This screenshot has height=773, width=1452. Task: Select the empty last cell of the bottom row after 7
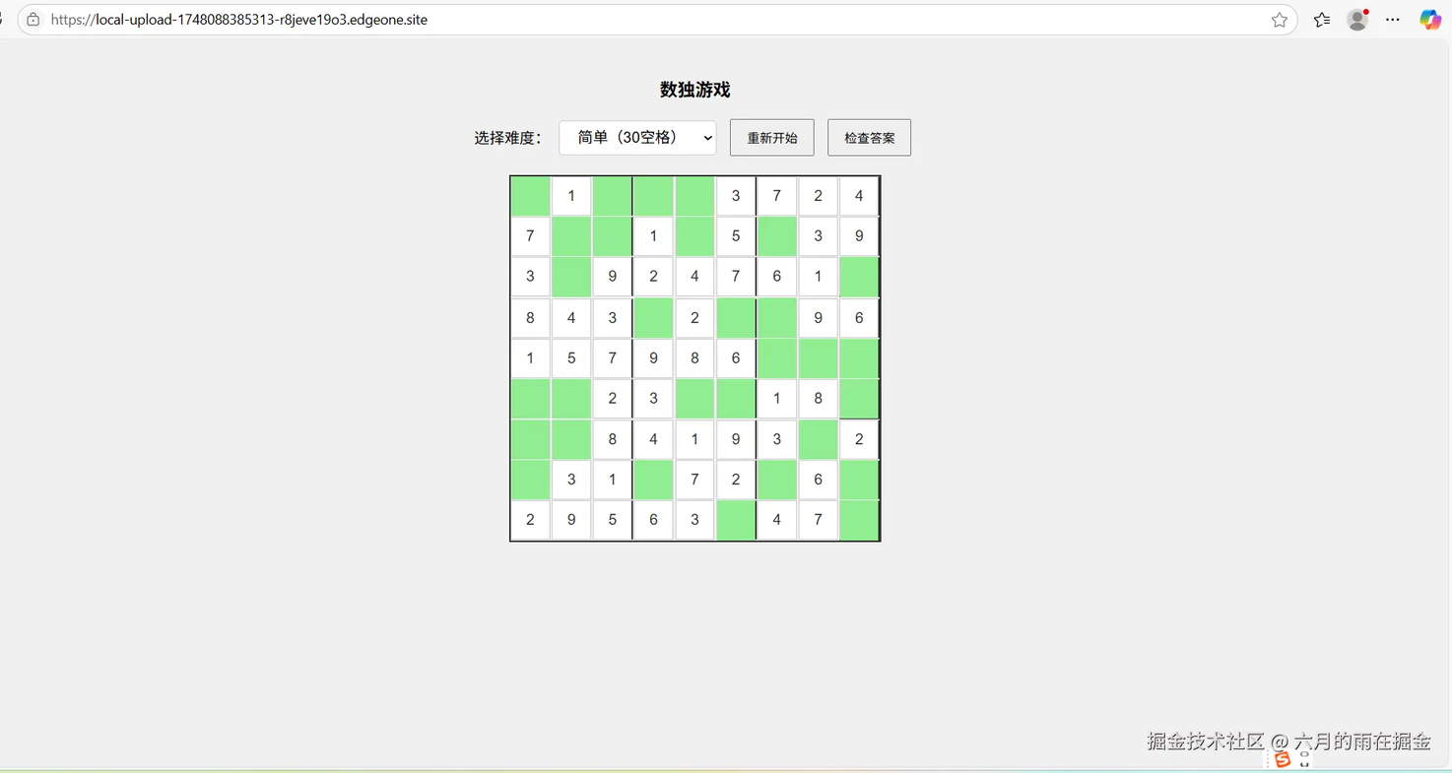[x=859, y=520]
